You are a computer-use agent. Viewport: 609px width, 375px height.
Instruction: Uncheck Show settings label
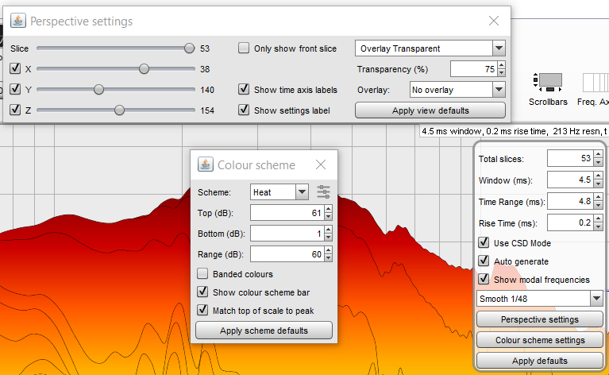point(244,110)
